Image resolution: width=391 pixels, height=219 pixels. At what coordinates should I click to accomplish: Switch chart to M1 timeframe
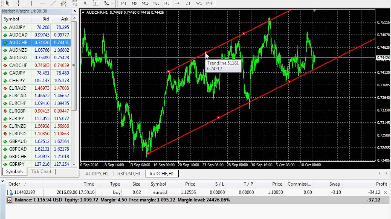coord(124,3)
